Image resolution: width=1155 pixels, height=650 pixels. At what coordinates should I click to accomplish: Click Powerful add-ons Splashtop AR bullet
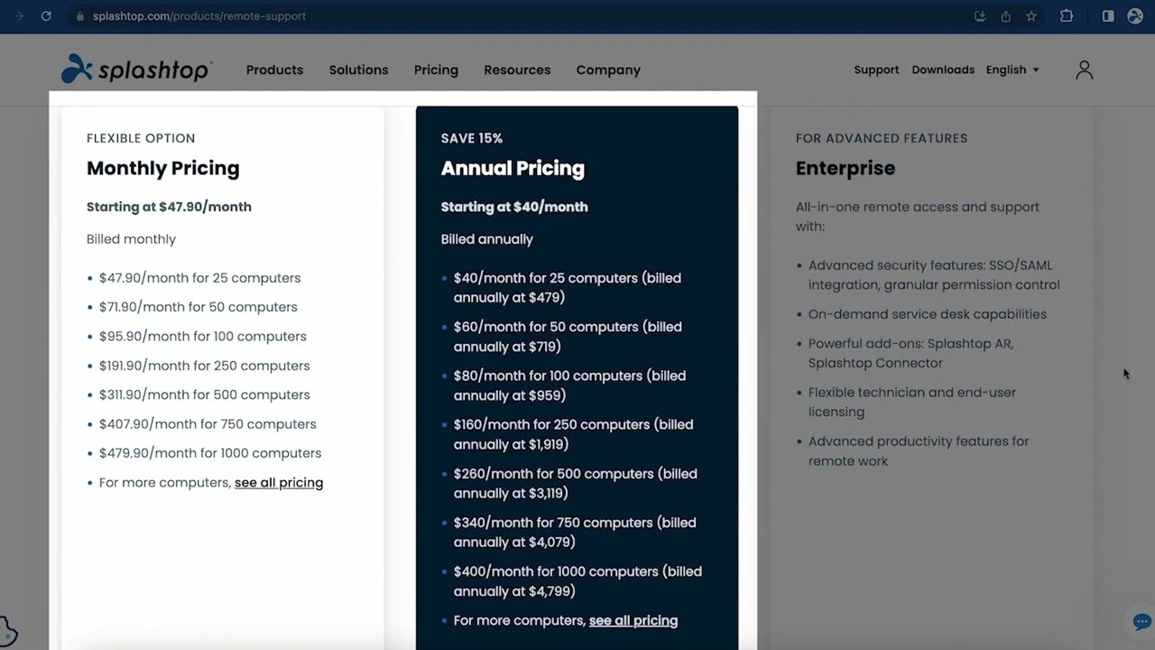910,353
